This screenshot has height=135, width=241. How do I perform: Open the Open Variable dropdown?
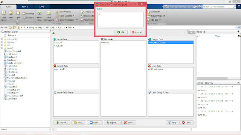click(x=74, y=16)
